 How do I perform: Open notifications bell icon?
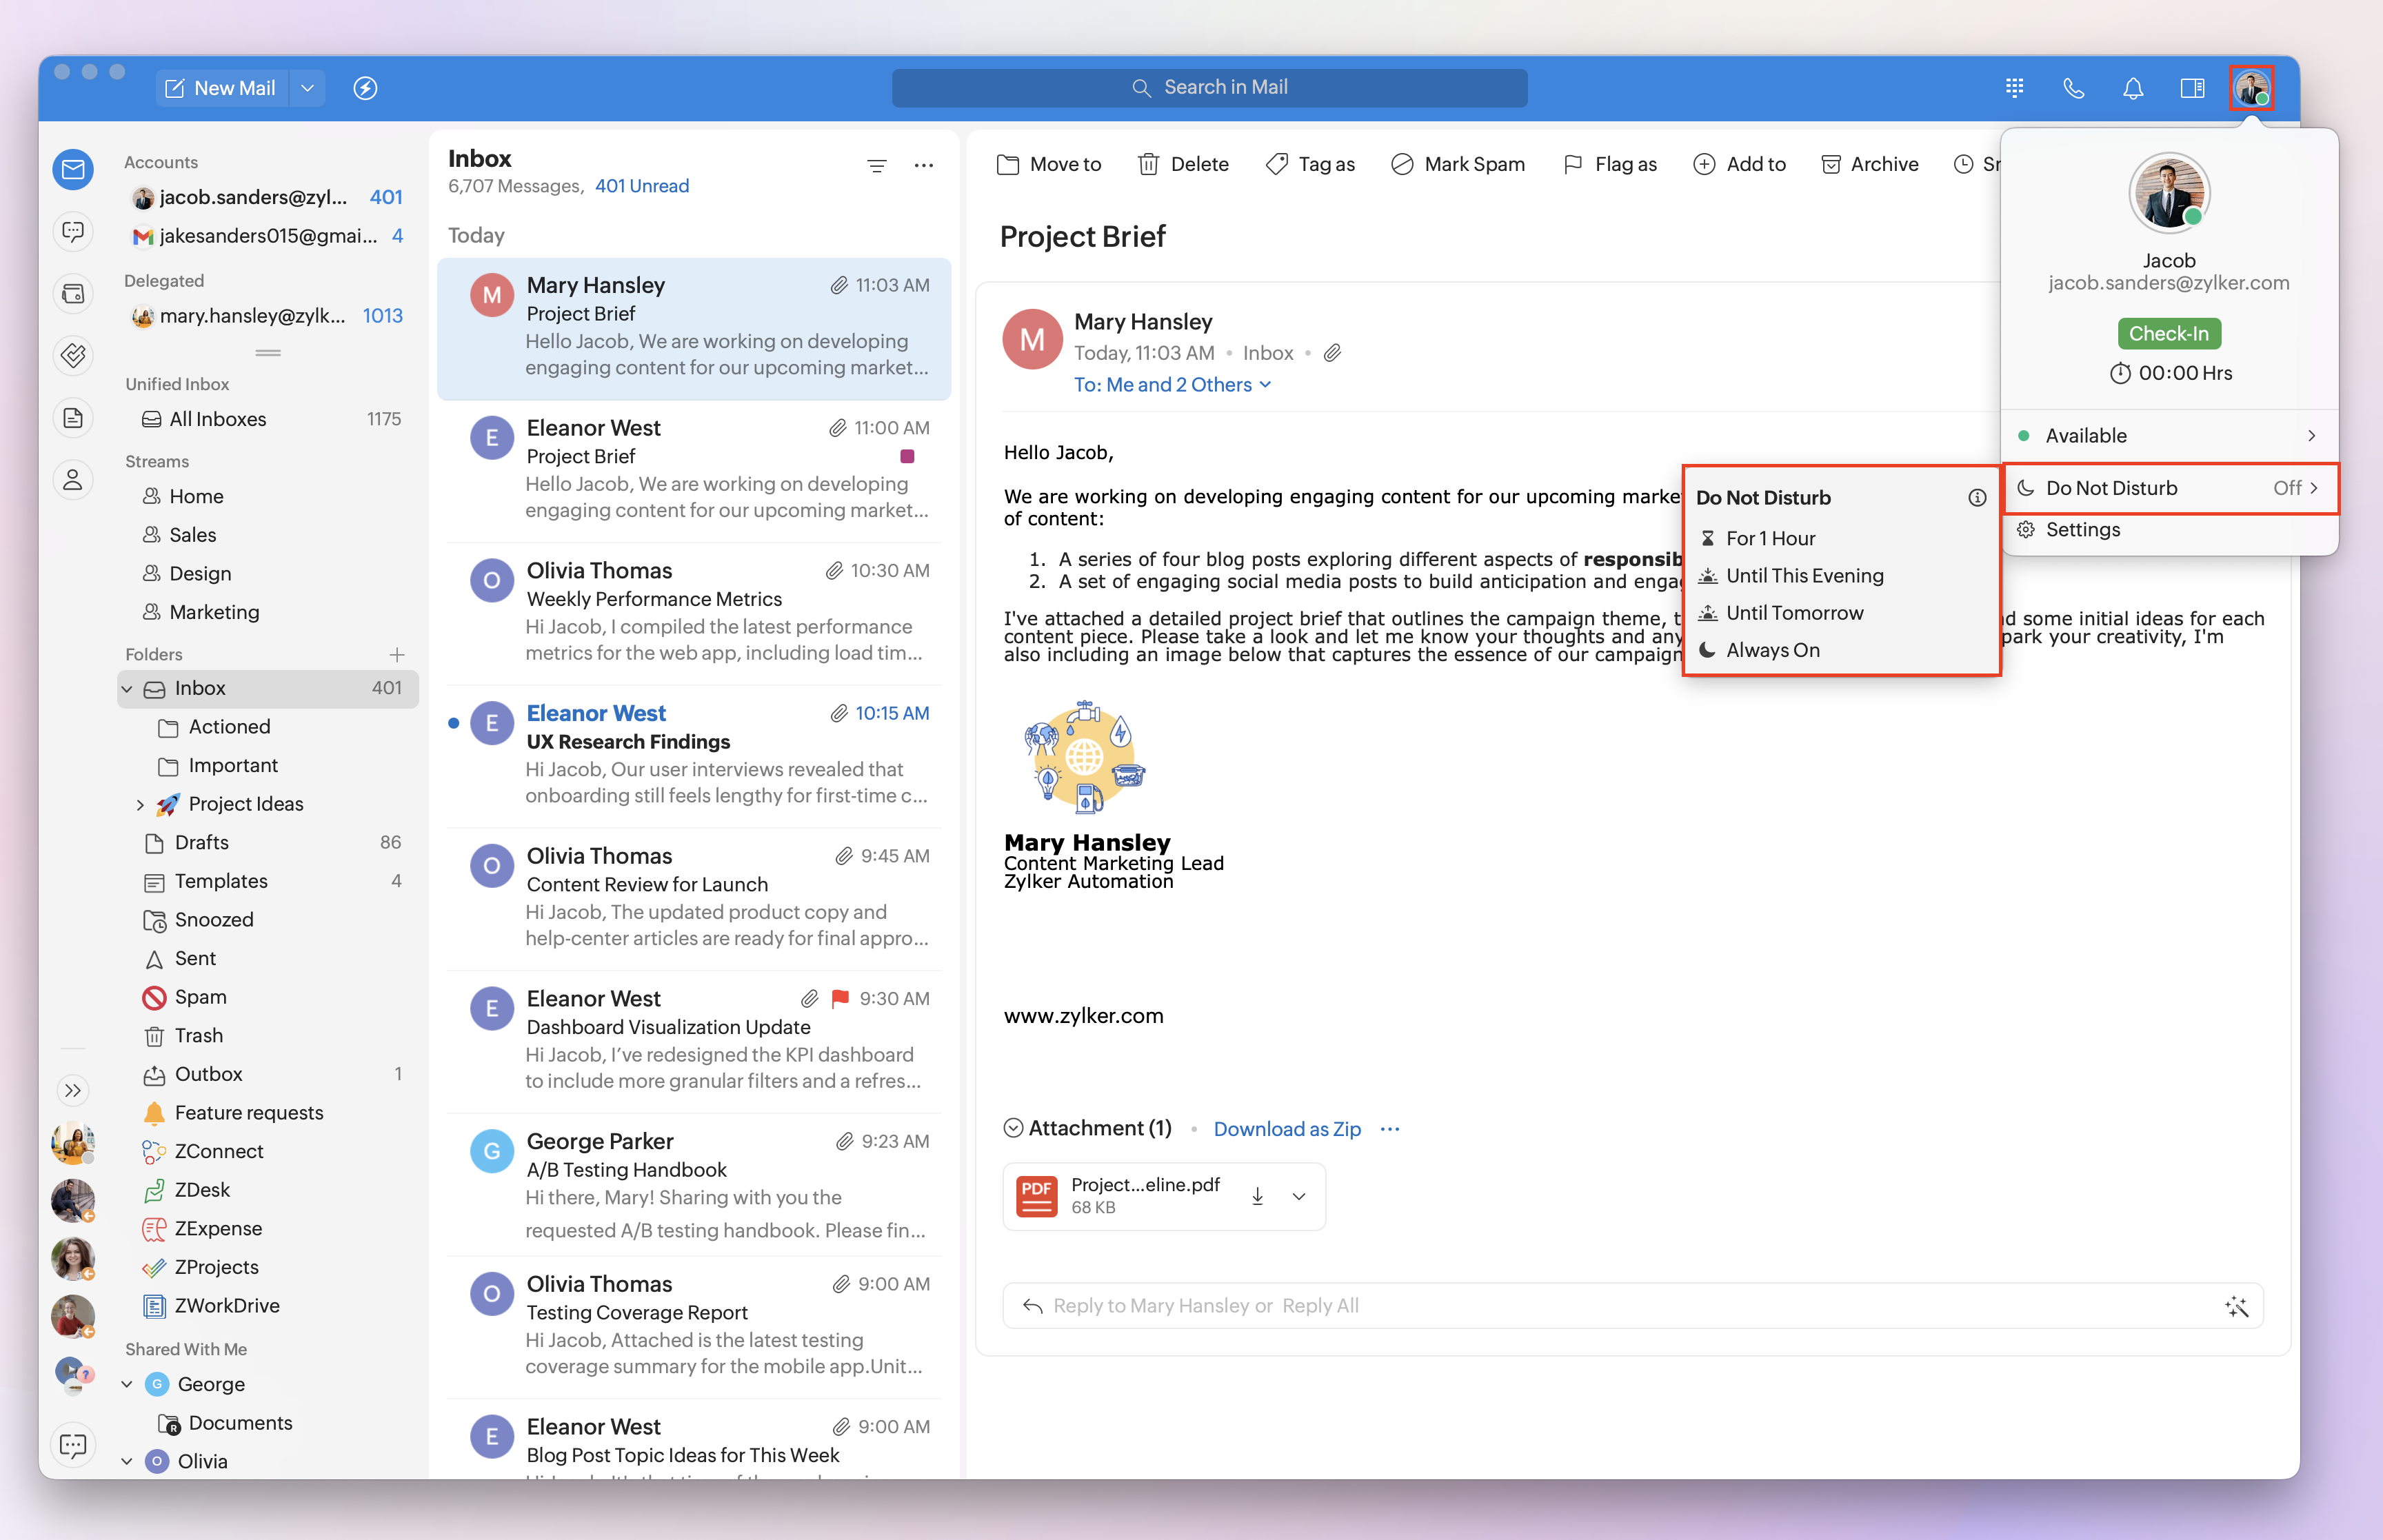pyautogui.click(x=2132, y=88)
